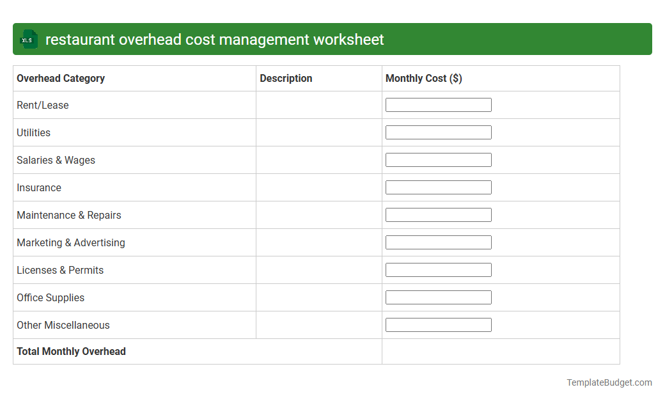
Task: Click the Insurance monthly cost box
Action: coord(438,187)
